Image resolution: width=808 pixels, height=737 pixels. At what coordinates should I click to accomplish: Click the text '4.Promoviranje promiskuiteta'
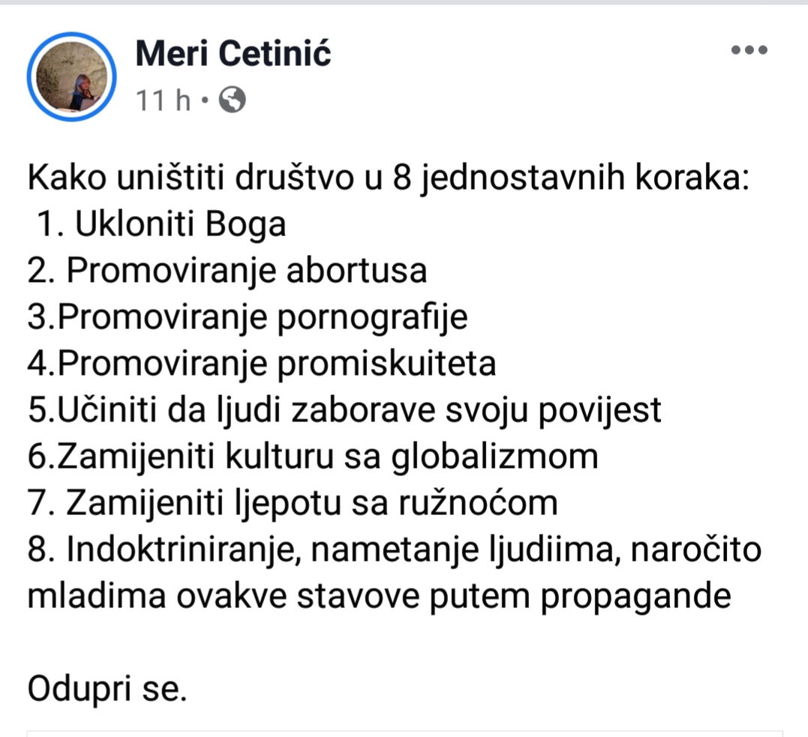(262, 364)
